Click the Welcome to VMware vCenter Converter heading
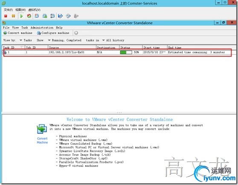This screenshot has height=185, width=238. coord(119,119)
